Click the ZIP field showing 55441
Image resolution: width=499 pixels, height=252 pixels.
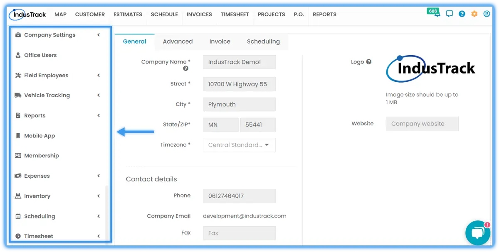point(258,125)
